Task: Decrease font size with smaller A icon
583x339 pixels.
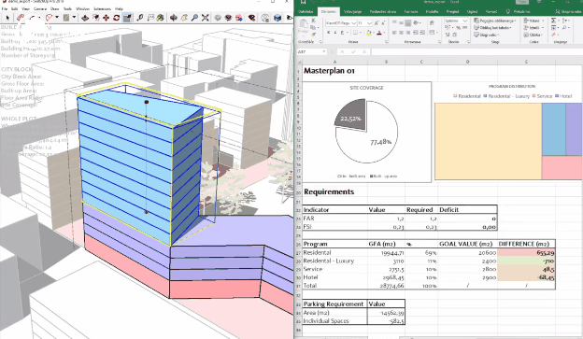Action: coord(383,23)
